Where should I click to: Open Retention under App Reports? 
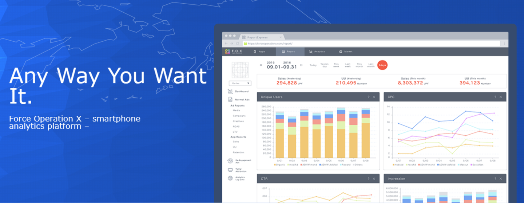[239, 152]
